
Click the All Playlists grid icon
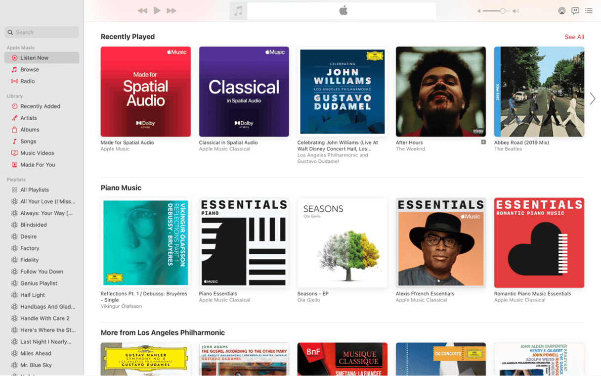[14, 190]
